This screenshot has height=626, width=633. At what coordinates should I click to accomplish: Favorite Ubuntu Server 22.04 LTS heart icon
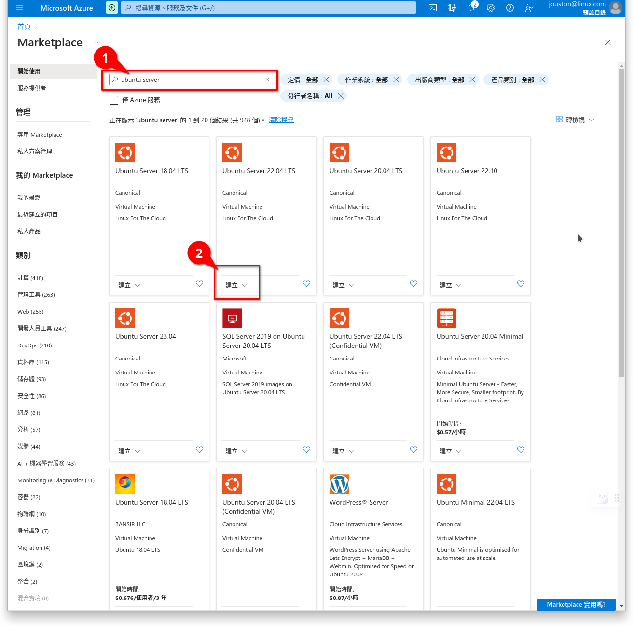[x=306, y=284]
